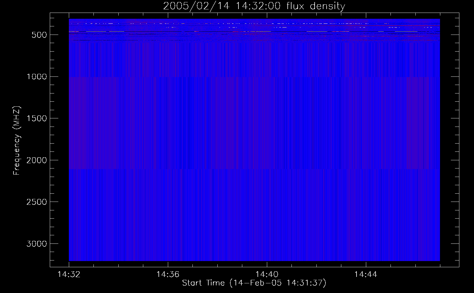Click the 14:40 time tick label
Viewport: 474px width, 293px height.
pyautogui.click(x=267, y=275)
